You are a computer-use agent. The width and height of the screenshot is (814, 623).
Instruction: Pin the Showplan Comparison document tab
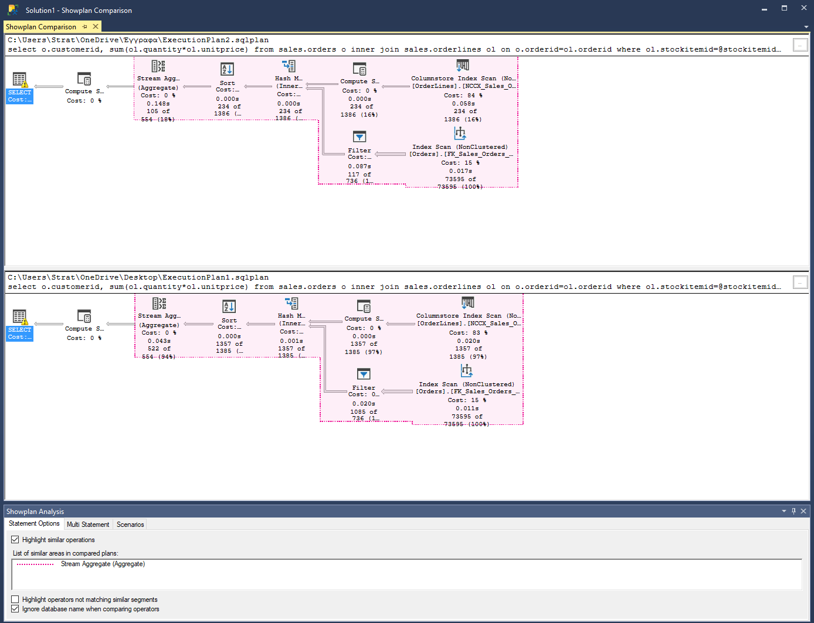86,26
